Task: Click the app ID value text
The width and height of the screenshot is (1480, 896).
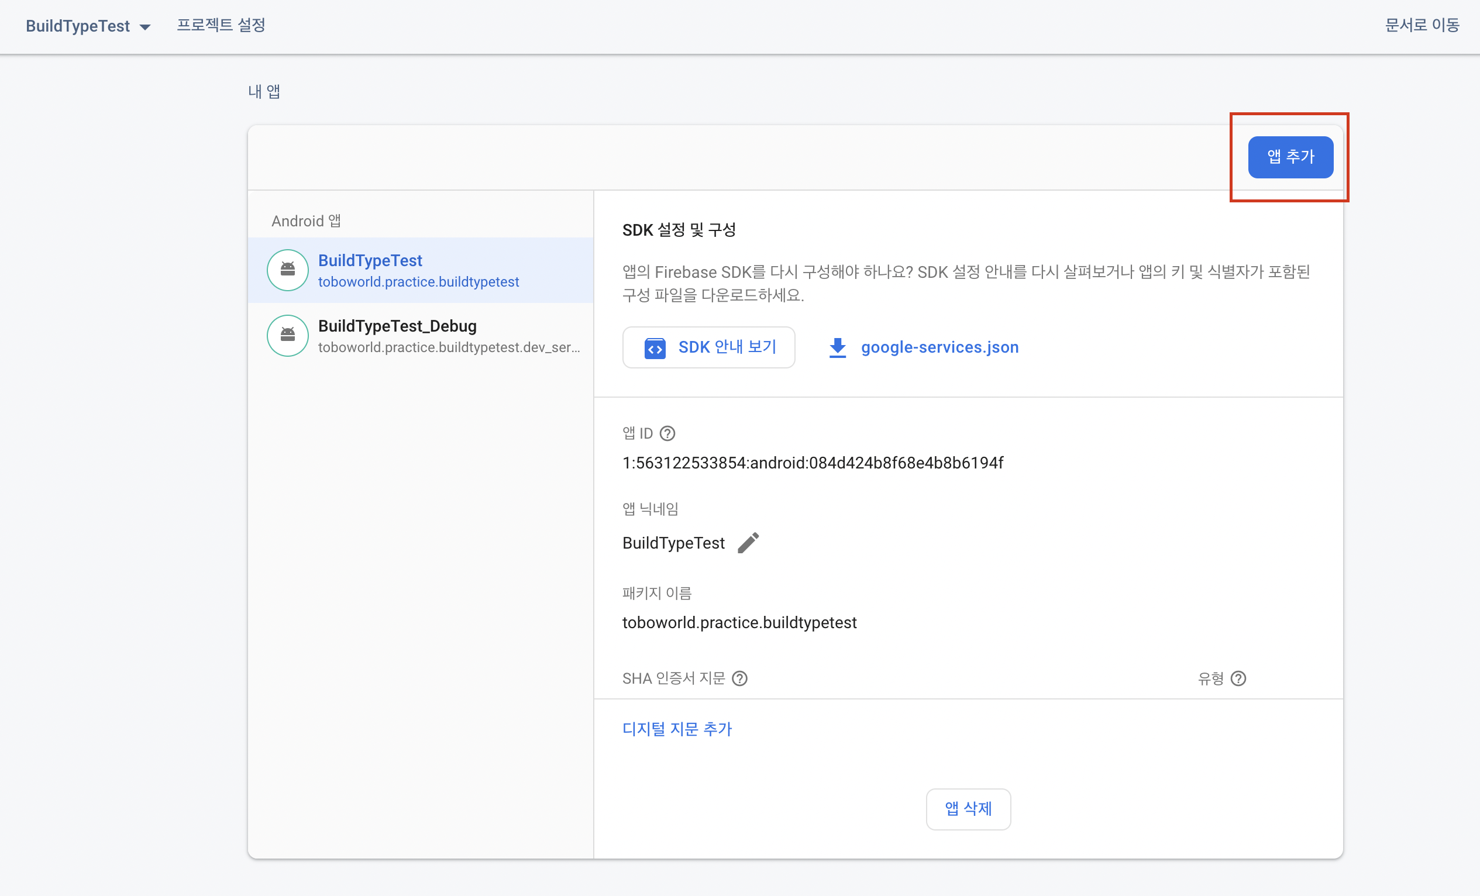Action: (x=813, y=463)
